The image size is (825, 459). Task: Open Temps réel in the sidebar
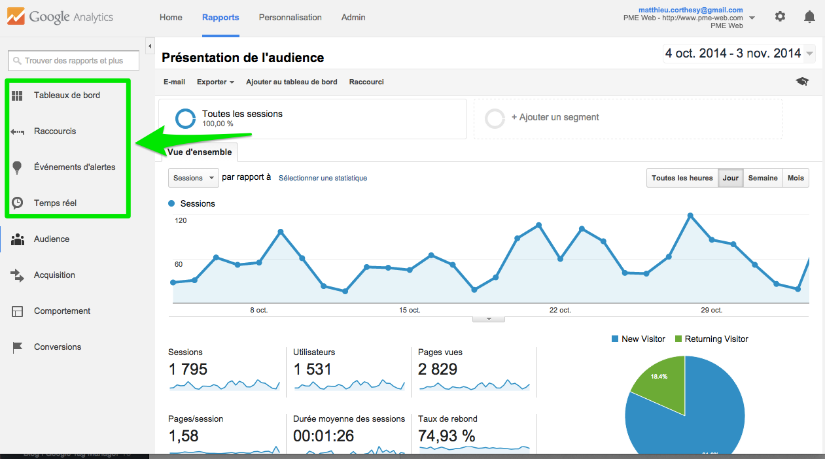tap(55, 203)
